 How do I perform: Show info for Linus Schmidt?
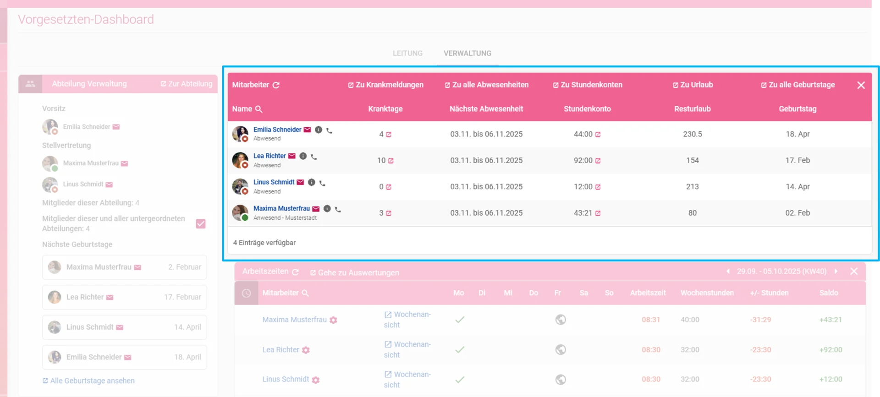pos(312,182)
